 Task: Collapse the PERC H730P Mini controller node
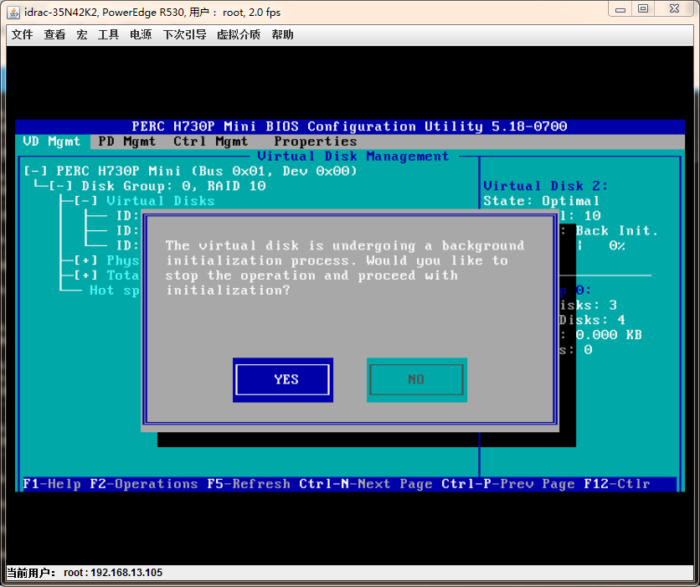click(x=35, y=171)
